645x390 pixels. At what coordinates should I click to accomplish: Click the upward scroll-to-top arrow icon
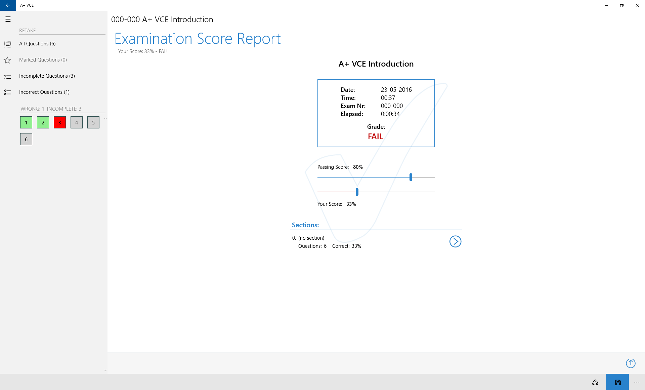pos(630,363)
